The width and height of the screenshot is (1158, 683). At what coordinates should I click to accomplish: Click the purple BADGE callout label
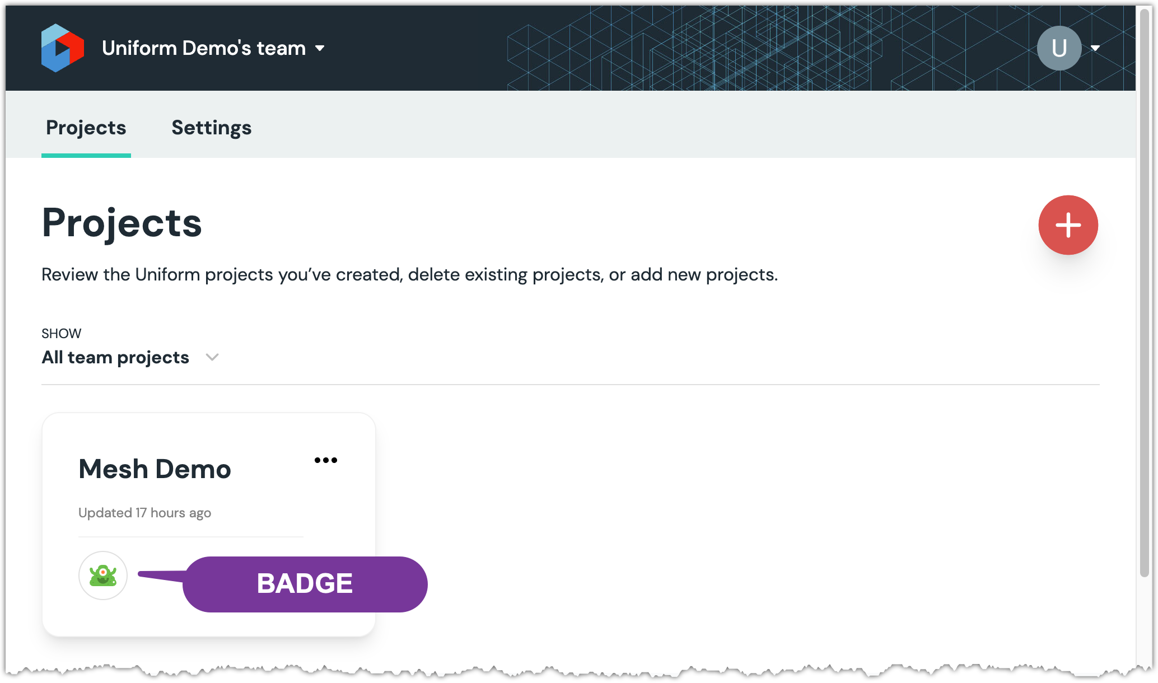[305, 584]
